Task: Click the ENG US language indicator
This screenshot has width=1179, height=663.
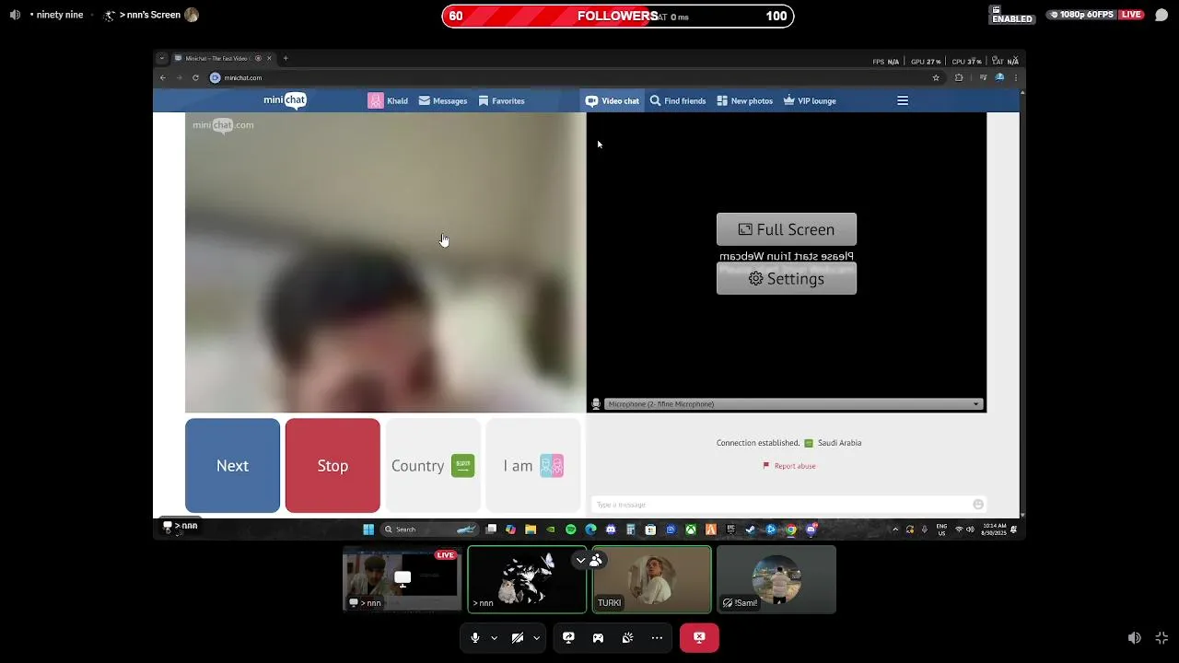Action: coord(941,529)
